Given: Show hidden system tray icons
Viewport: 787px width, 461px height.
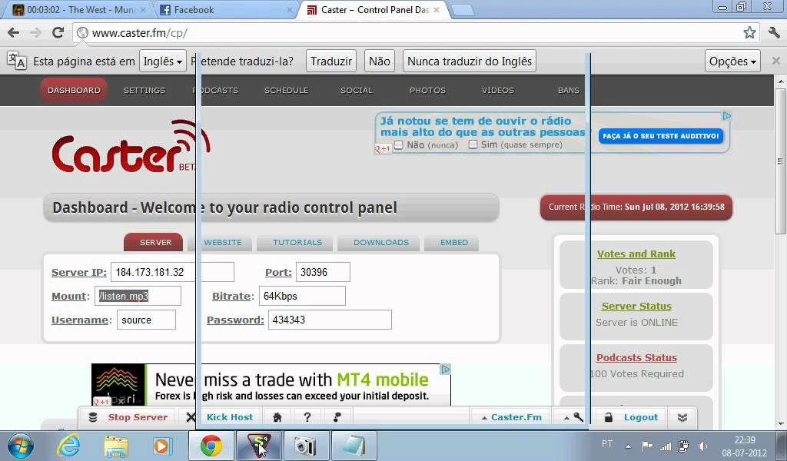Looking at the screenshot, I should click(628, 446).
